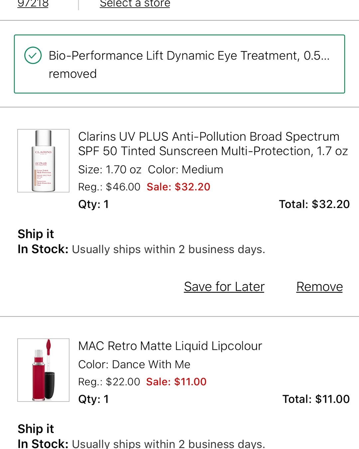
Task: Click the Color: Medium option text
Action: tap(185, 170)
